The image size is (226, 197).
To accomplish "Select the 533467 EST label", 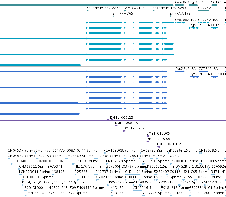I will click(83, 177).
